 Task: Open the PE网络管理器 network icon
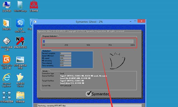tap(7, 97)
